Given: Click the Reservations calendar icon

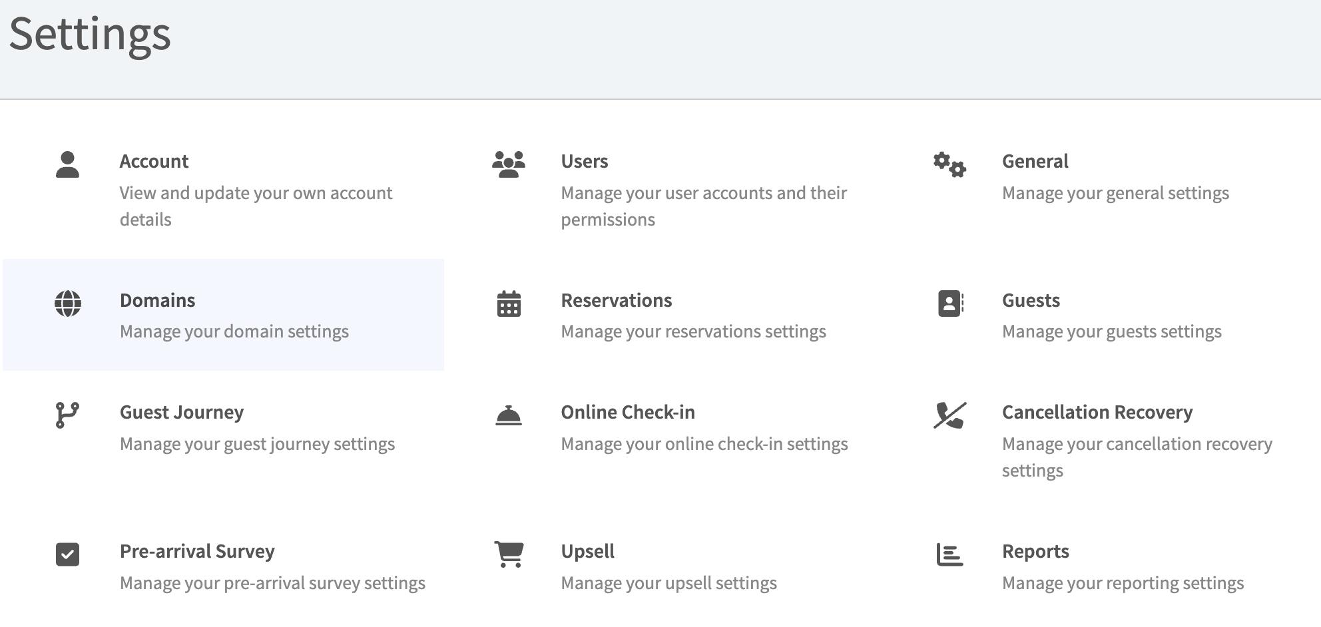Looking at the screenshot, I should pyautogui.click(x=509, y=304).
